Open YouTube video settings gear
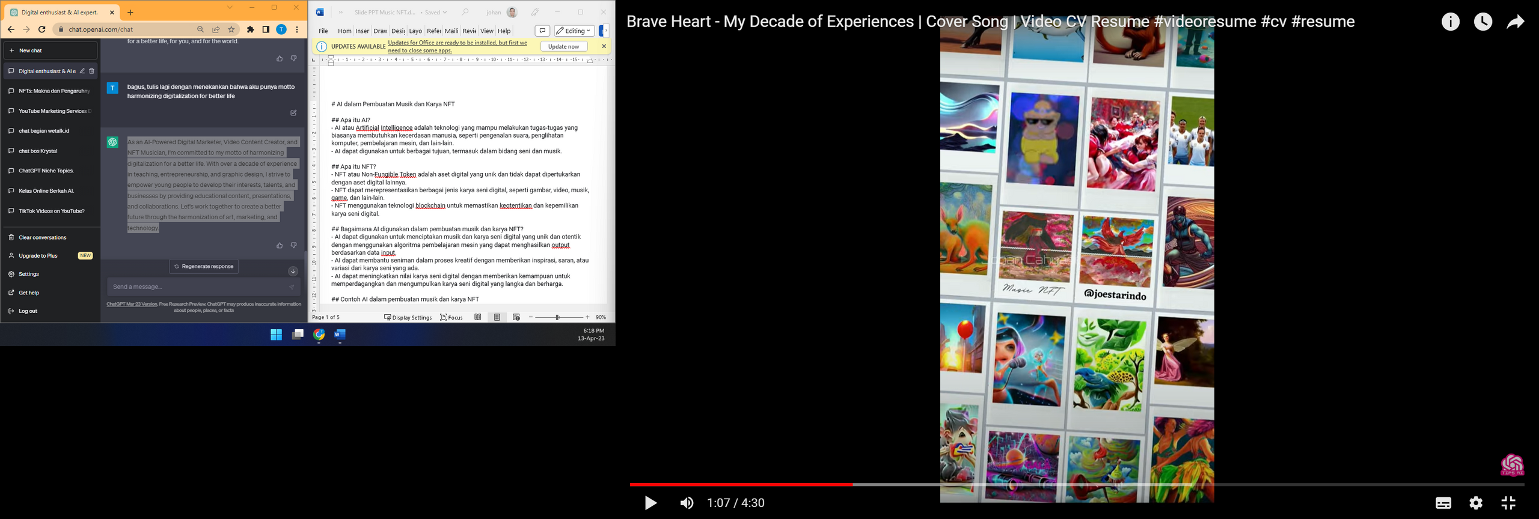The width and height of the screenshot is (1539, 519). tap(1476, 503)
